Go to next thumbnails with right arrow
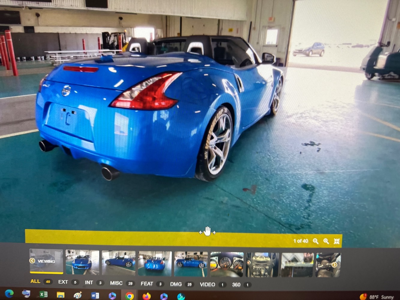This screenshot has width=400, height=300. 334,265
